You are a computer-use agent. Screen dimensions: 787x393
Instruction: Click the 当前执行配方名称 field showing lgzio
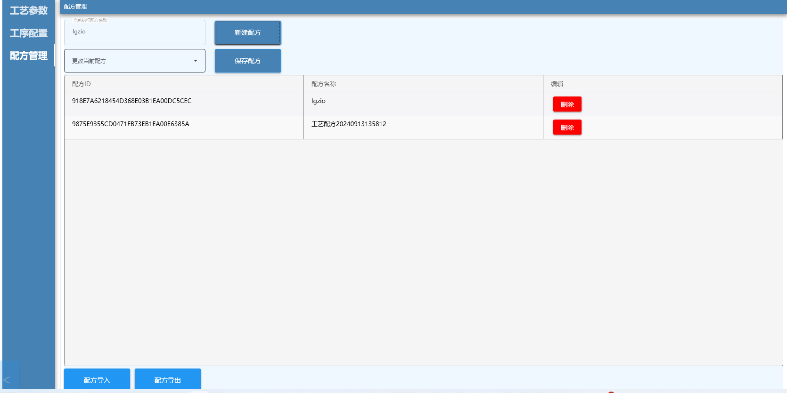tap(135, 32)
